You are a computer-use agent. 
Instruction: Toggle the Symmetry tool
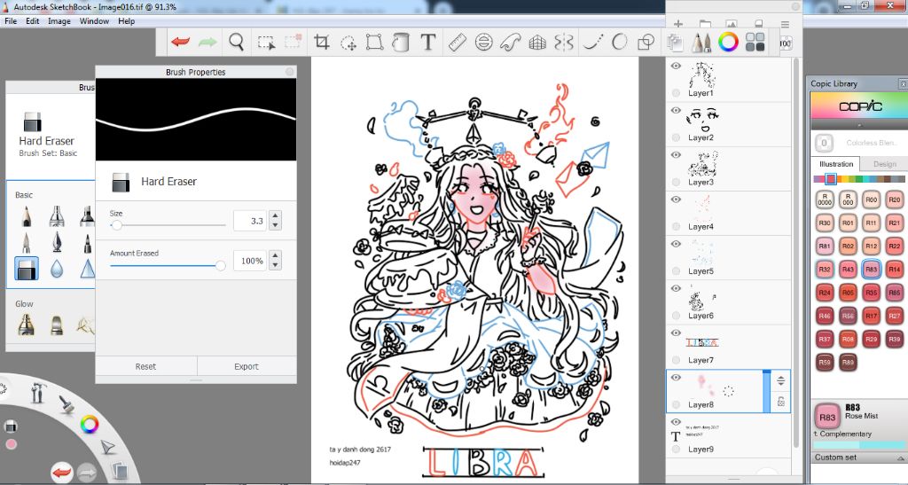point(564,43)
